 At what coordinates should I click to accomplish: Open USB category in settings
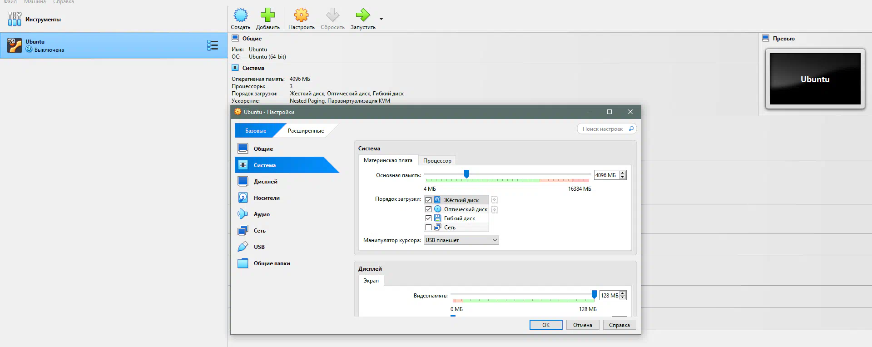[287, 247]
